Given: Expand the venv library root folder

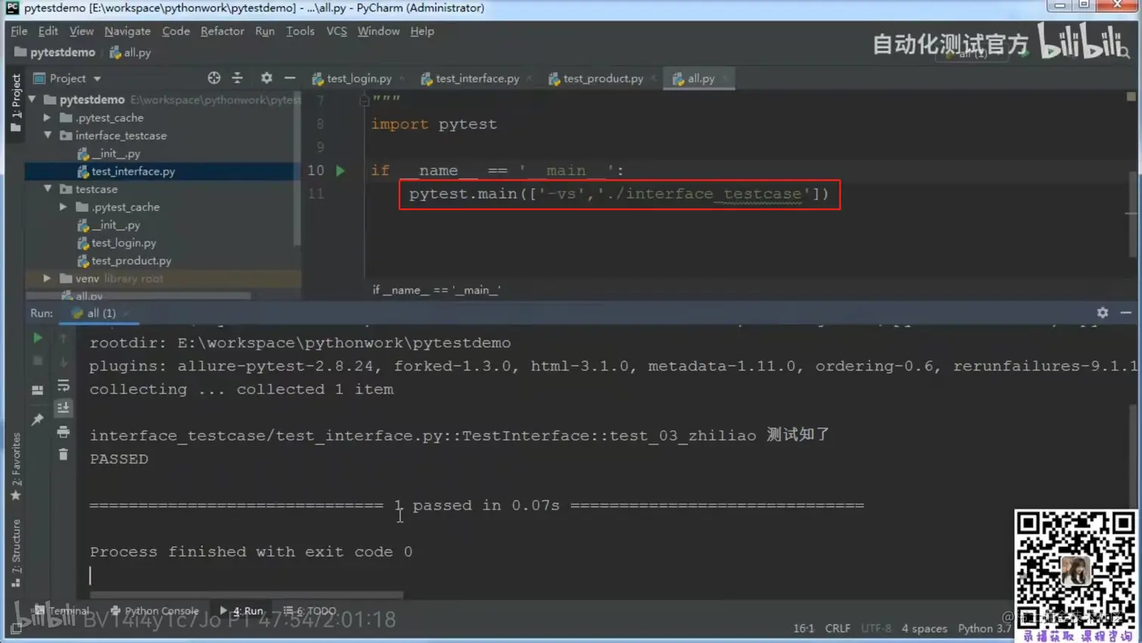Looking at the screenshot, I should [48, 279].
